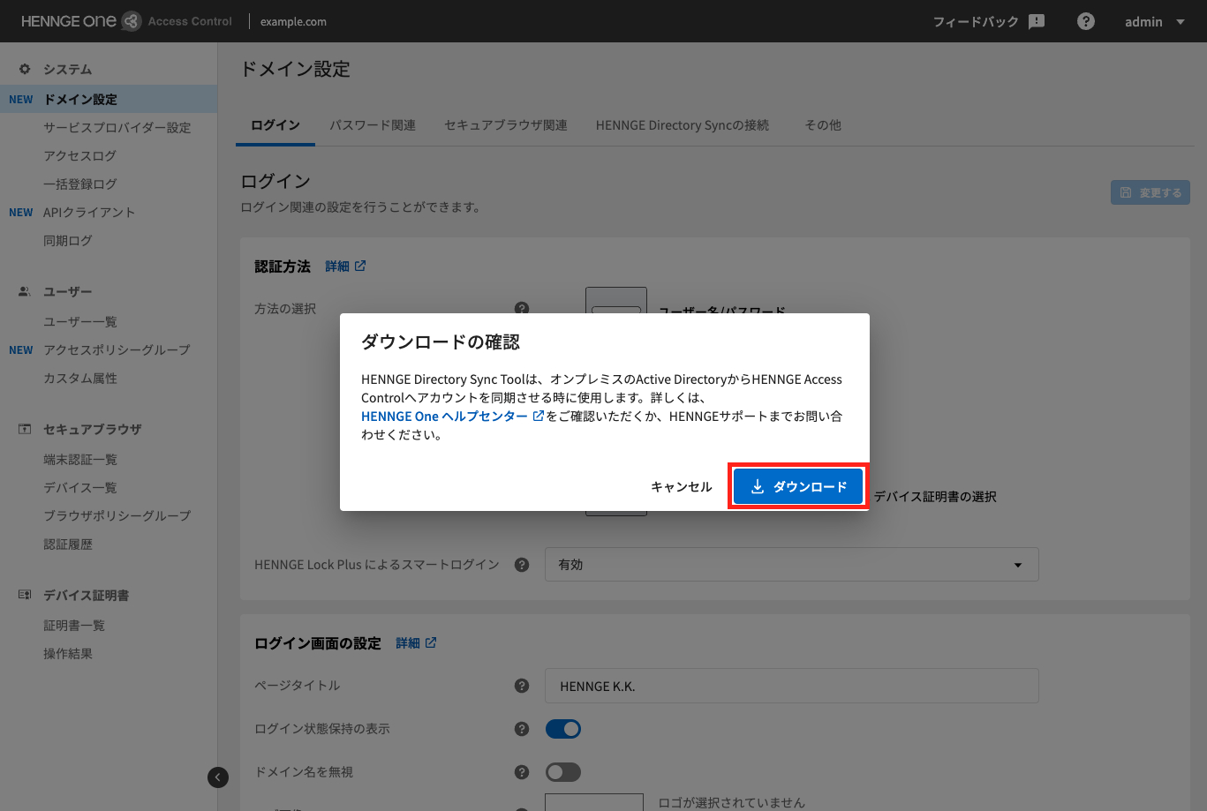
Task: Click the ダウンロードの確認 dialog title
Action: coord(441,342)
